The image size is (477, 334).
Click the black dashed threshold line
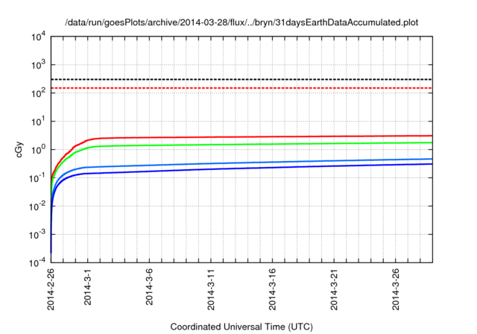click(241, 79)
